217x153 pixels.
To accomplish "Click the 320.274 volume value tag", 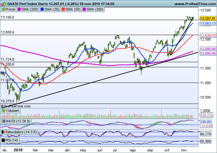I will [x=206, y=115].
